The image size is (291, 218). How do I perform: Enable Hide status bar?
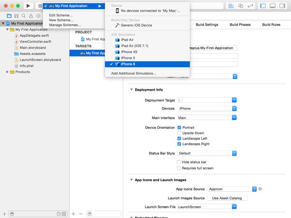point(178,162)
